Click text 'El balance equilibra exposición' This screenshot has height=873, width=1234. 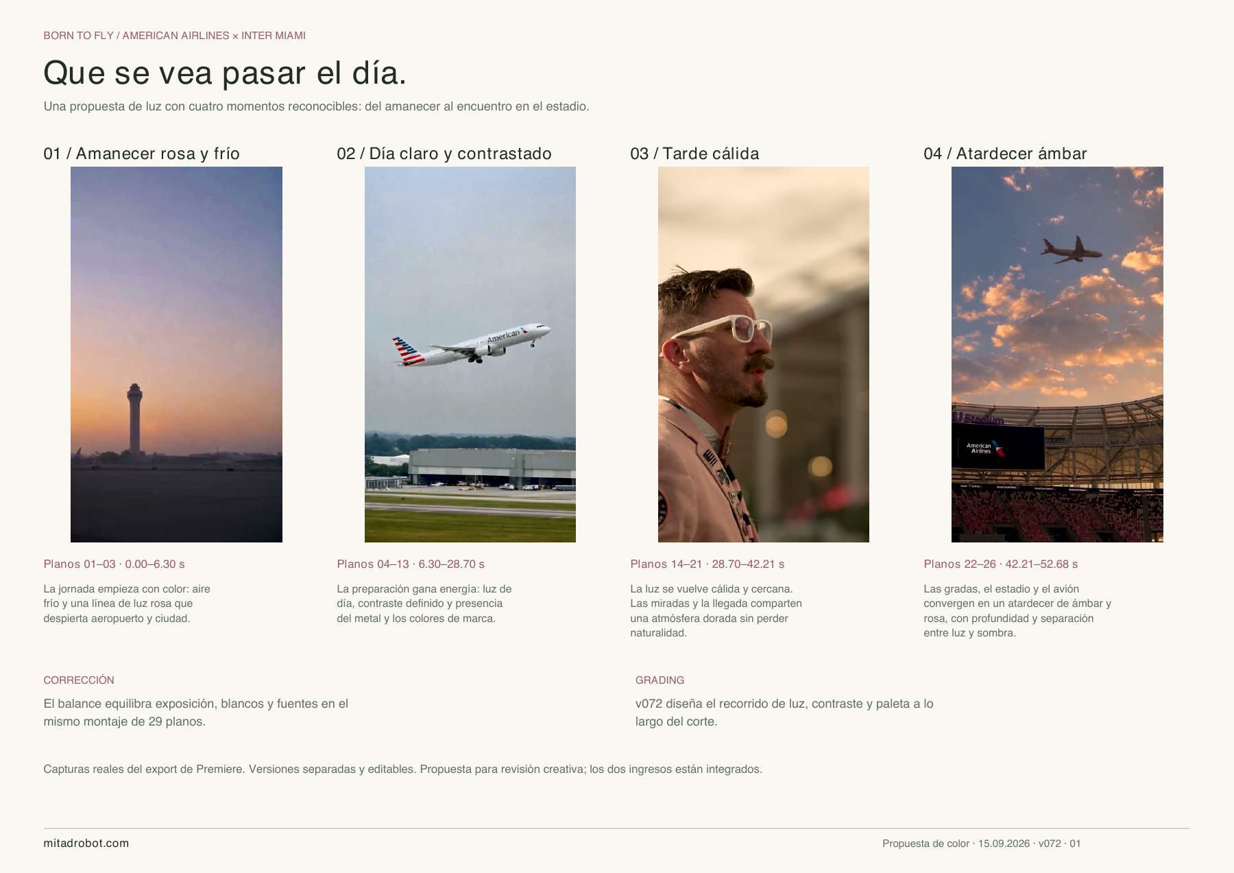pos(196,713)
